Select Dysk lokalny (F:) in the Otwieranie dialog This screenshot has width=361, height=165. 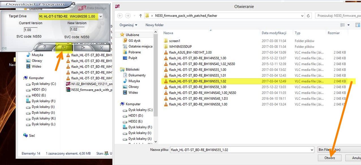click(x=137, y=127)
